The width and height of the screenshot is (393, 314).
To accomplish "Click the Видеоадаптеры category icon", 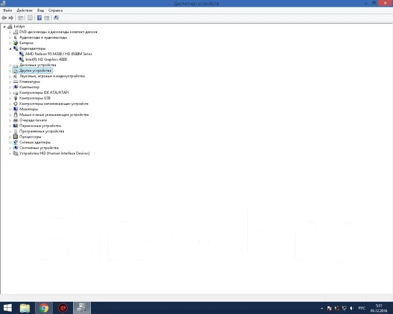I will click(15, 48).
